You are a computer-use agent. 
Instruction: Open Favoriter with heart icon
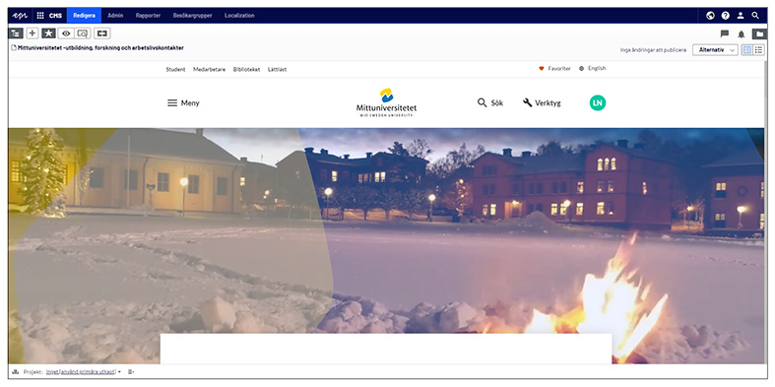[x=554, y=69]
